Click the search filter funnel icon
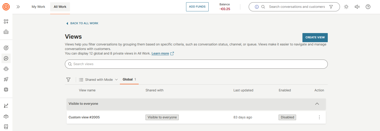The height and width of the screenshot is (131, 380). (x=331, y=7)
